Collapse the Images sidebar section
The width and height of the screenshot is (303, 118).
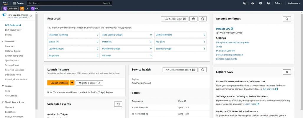click(x=3, y=86)
